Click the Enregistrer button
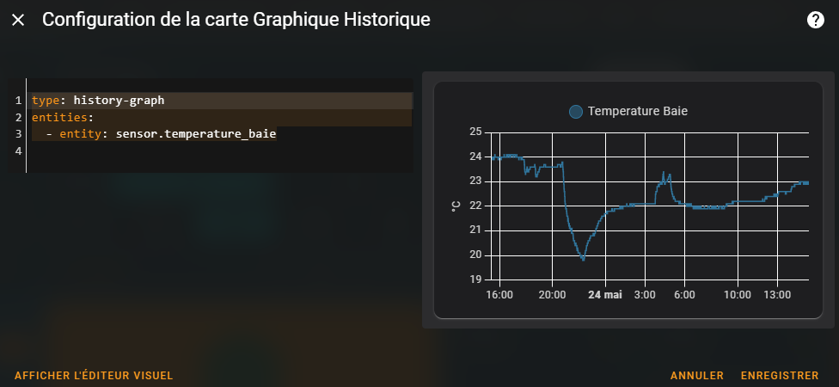The width and height of the screenshot is (839, 387). (x=780, y=376)
